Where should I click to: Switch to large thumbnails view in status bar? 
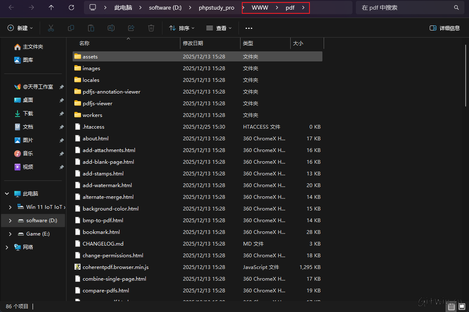point(462,307)
